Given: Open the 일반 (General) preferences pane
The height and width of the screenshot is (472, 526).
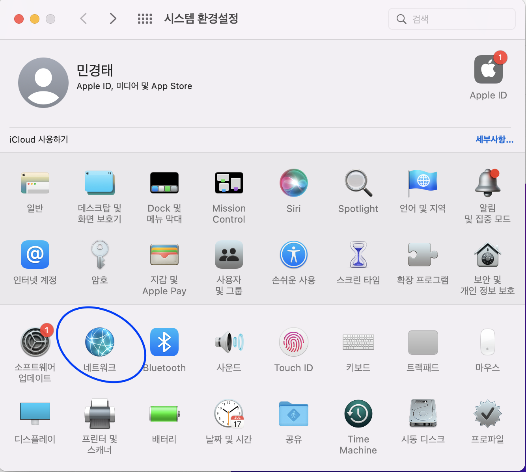Looking at the screenshot, I should (x=35, y=183).
